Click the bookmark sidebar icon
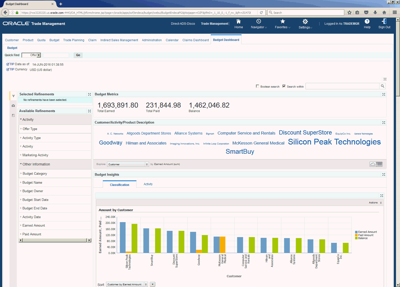 [x=13, y=115]
